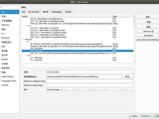This screenshot has height=119, width=159.
Task: Switch to the Debuggers tab
Action: 57,12
